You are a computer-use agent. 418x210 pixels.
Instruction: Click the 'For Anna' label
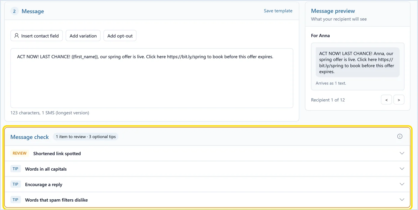[320, 35]
